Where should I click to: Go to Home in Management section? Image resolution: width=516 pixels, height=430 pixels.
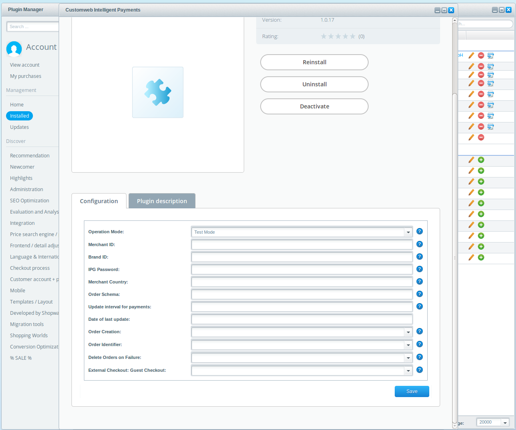pyautogui.click(x=17, y=104)
